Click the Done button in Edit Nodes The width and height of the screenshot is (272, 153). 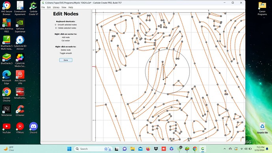point(66,60)
